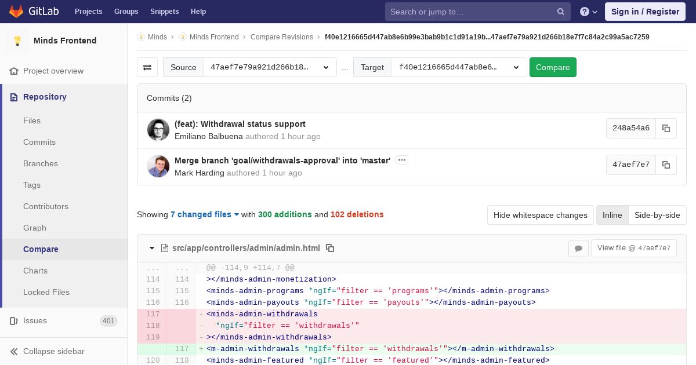Switch diff view to Side-by-side

pyautogui.click(x=657, y=215)
